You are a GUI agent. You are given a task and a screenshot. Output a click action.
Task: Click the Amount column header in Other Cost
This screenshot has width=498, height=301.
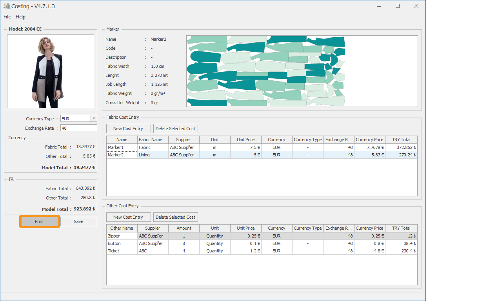pos(184,228)
